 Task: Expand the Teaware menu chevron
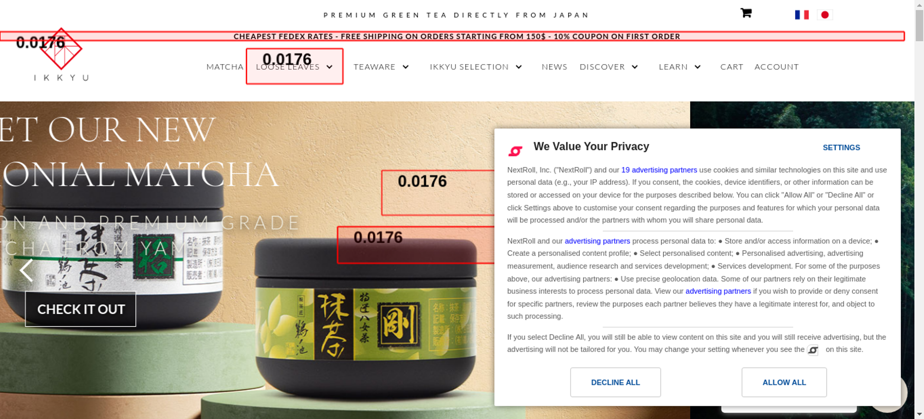click(x=406, y=67)
